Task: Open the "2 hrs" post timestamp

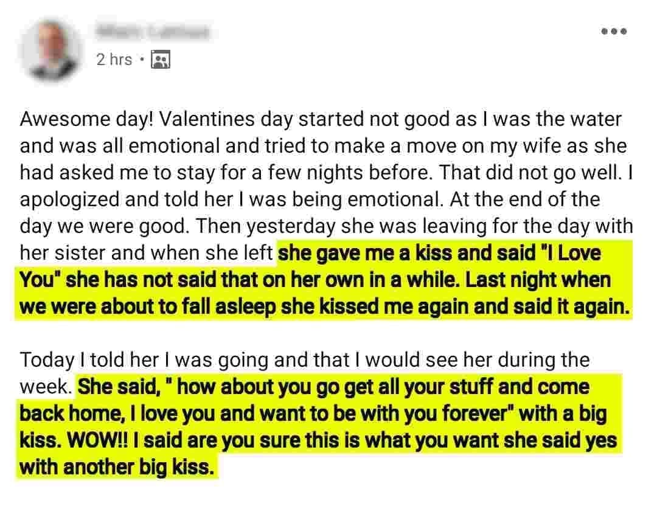Action: pyautogui.click(x=114, y=59)
